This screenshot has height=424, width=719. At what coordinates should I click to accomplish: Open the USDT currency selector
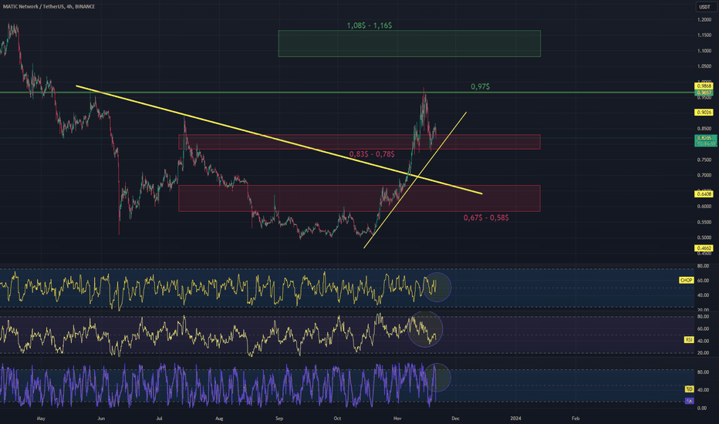tap(704, 7)
